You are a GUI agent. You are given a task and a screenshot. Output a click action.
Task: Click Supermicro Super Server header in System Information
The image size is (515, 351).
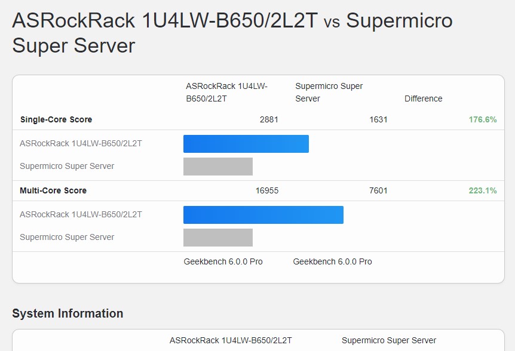point(389,340)
